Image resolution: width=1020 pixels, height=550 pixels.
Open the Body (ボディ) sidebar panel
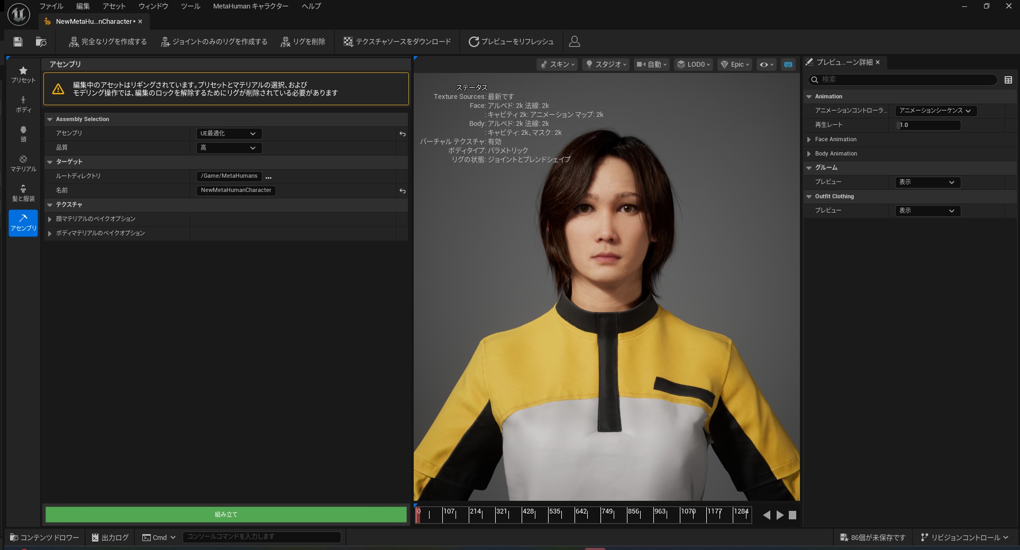pos(23,104)
